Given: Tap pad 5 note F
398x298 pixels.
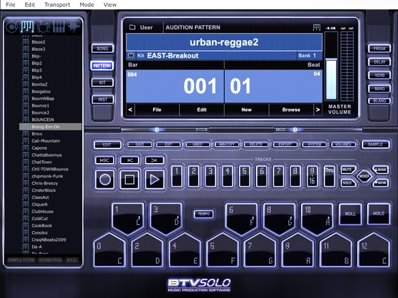Looking at the screenshot, I should pyautogui.click(x=223, y=250).
